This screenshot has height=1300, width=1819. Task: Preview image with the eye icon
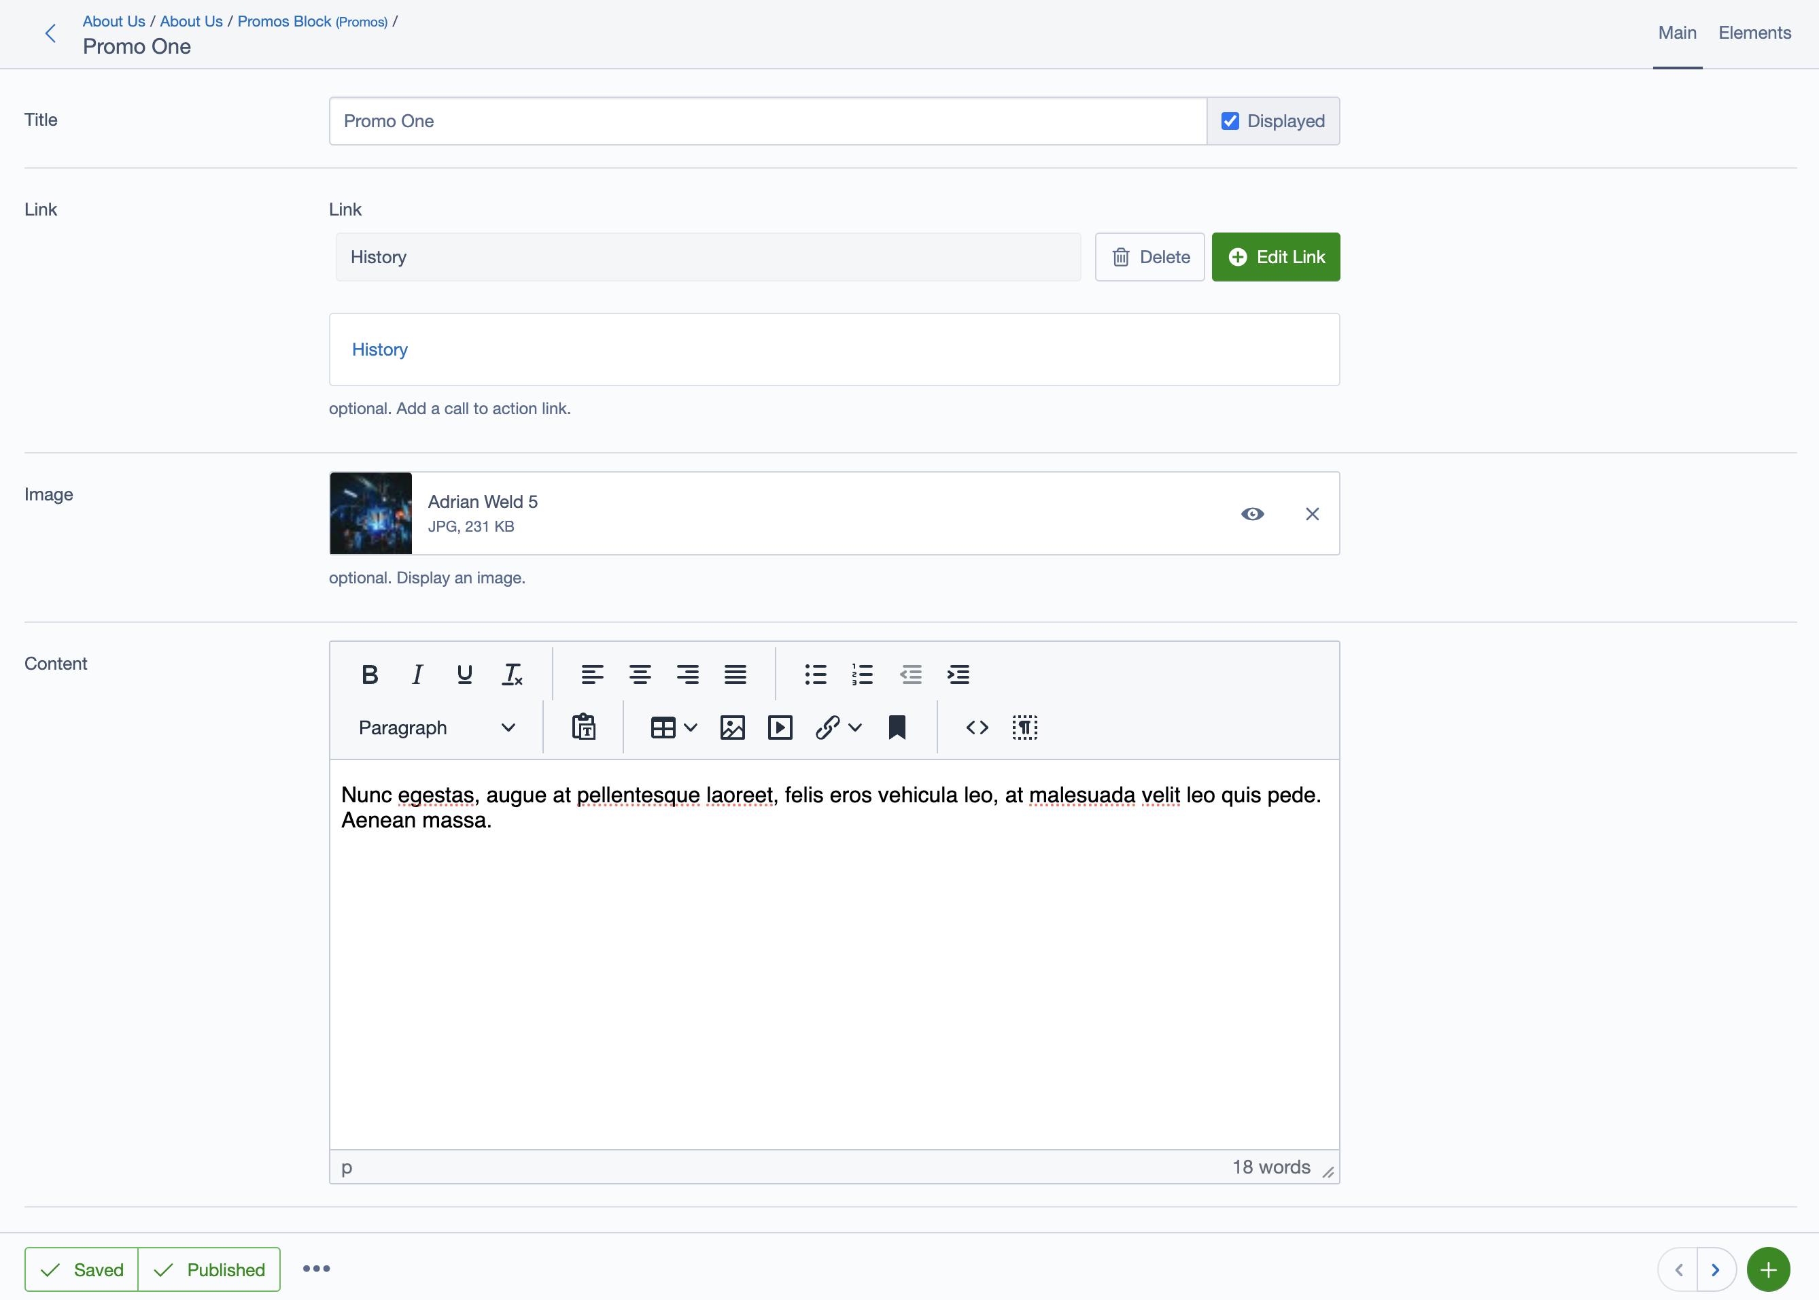click(1252, 514)
